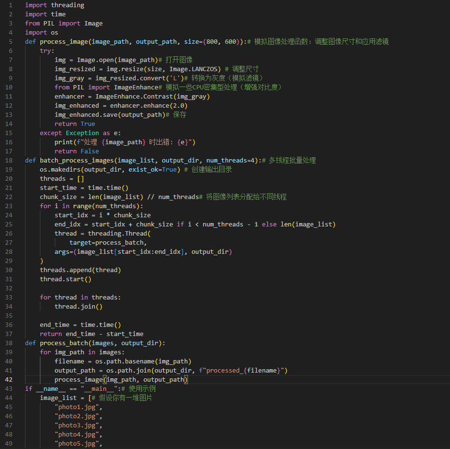Place cursor on 'import threading' statement

(x=54, y=5)
